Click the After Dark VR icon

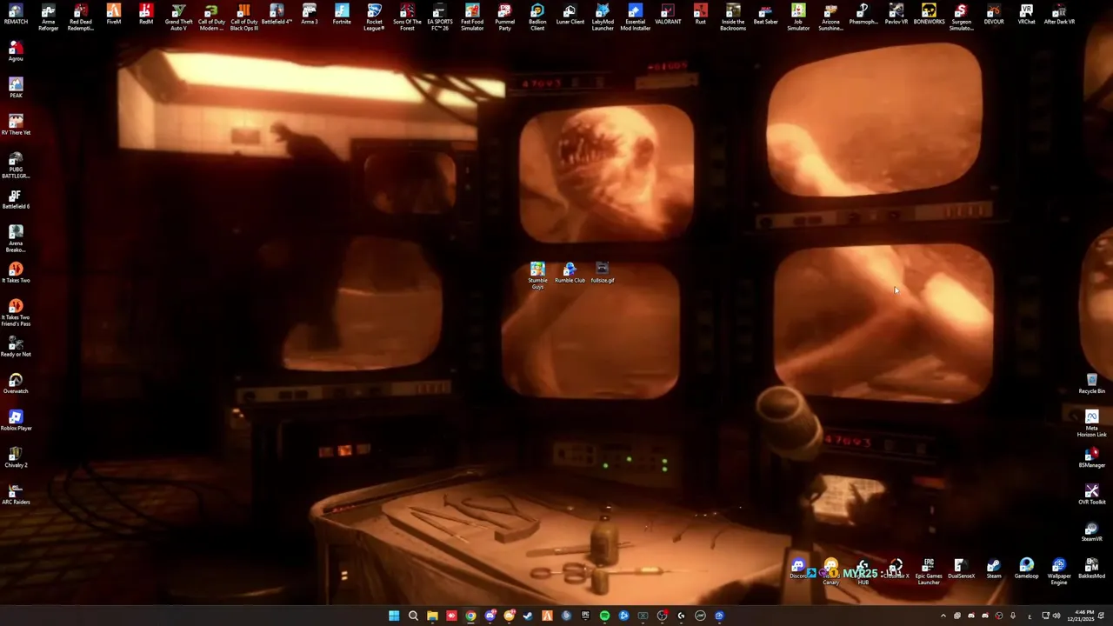coord(1059,13)
